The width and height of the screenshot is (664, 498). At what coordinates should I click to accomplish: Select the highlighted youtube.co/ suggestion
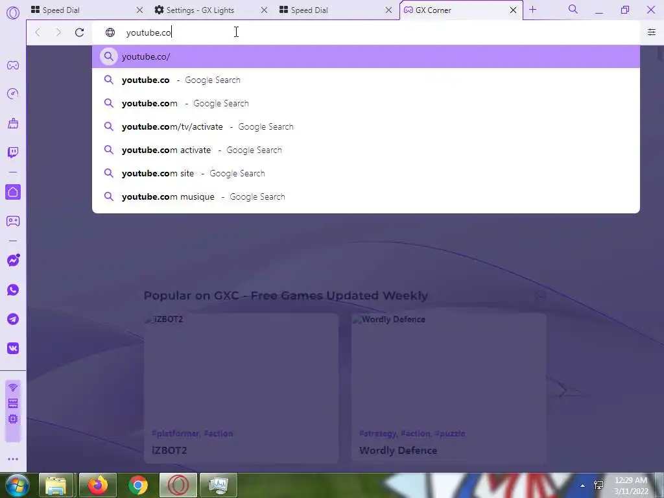point(366,56)
